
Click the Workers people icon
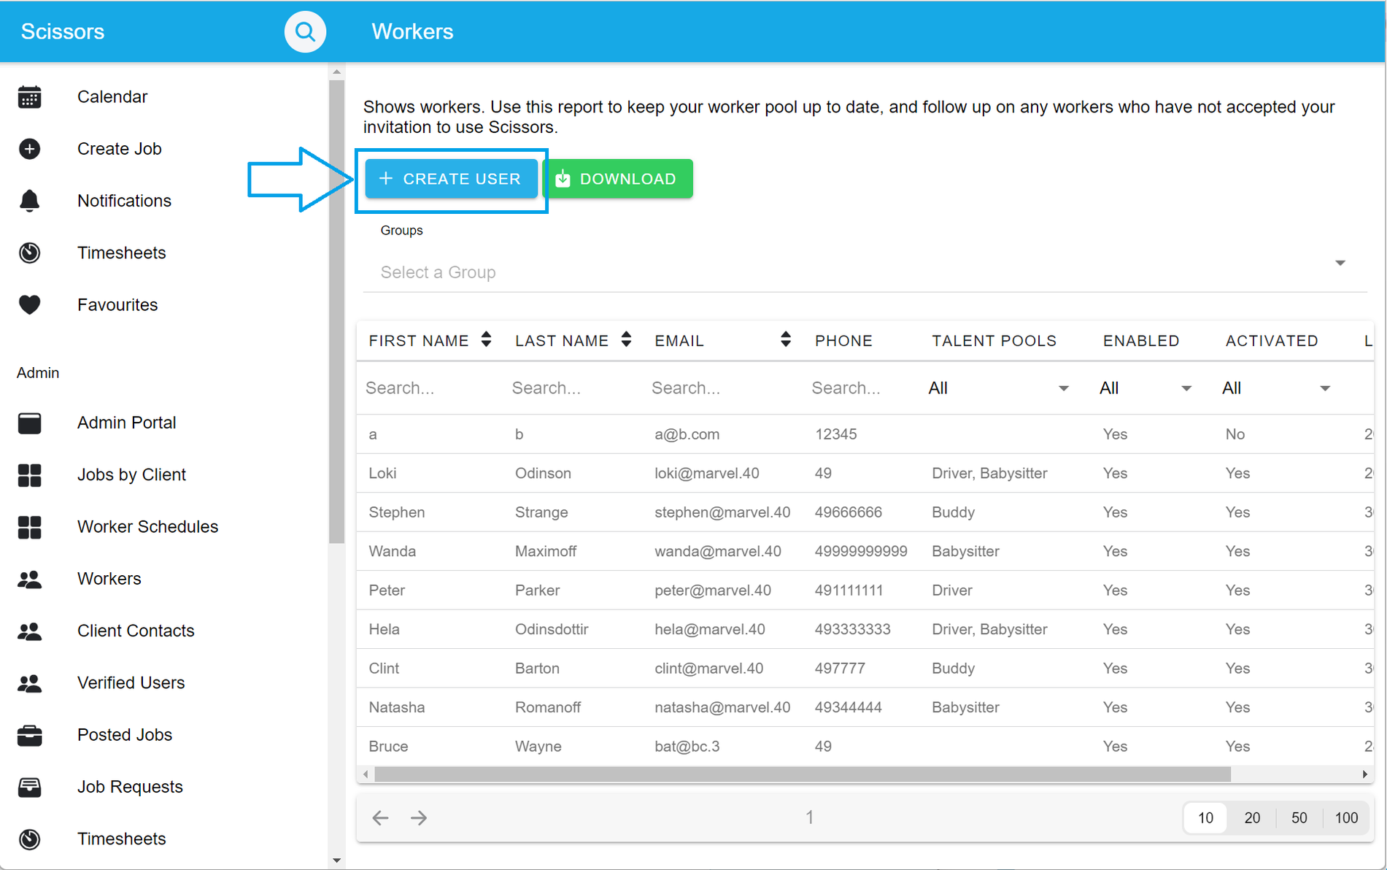tap(30, 580)
